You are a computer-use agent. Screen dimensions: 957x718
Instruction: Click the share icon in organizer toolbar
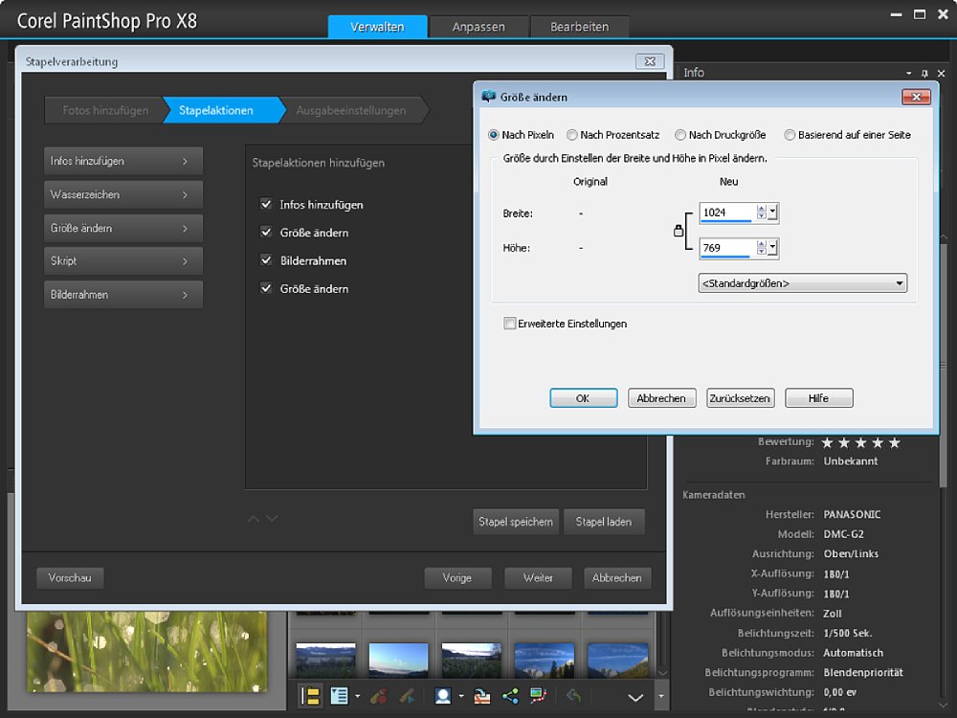click(510, 695)
